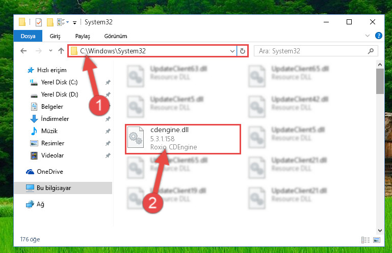The image size is (392, 253).
Task: Toggle the pin next to Videolar
Action: (x=108, y=155)
